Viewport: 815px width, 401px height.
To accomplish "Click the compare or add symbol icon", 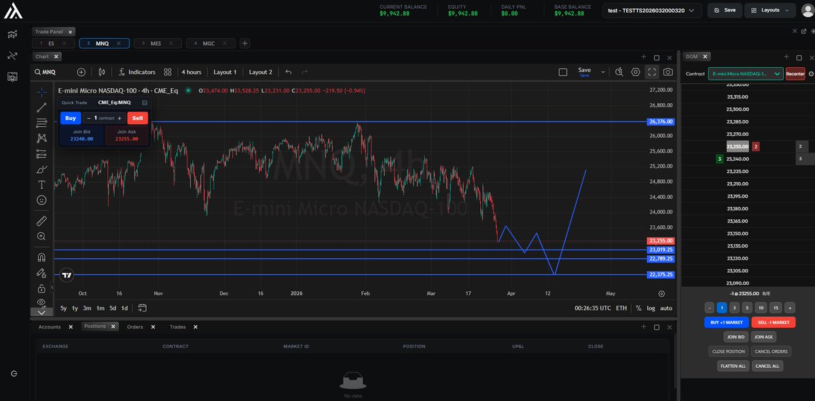I will click(81, 72).
